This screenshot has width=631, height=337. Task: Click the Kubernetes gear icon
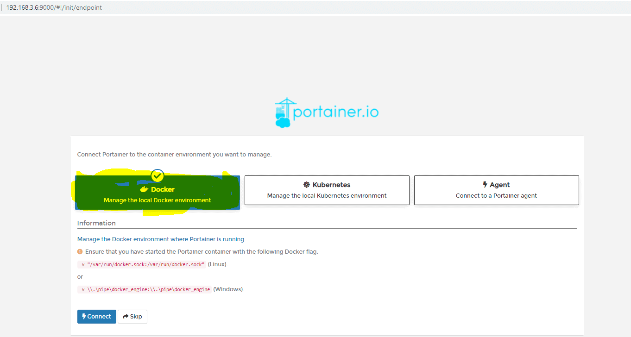click(306, 184)
